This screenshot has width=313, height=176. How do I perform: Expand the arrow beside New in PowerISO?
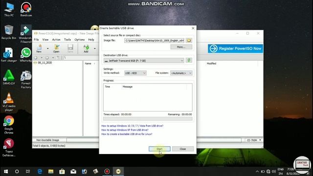(x=48, y=48)
